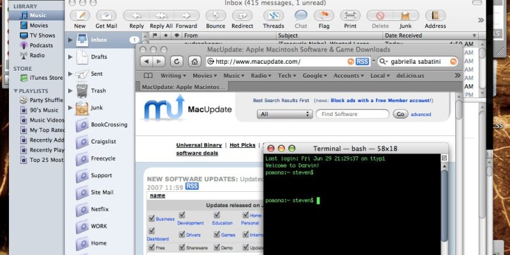This screenshot has height=255, width=510.
Task: Select the MacUpdate: Apple Macintos... tab
Action: pyautogui.click(x=184, y=87)
